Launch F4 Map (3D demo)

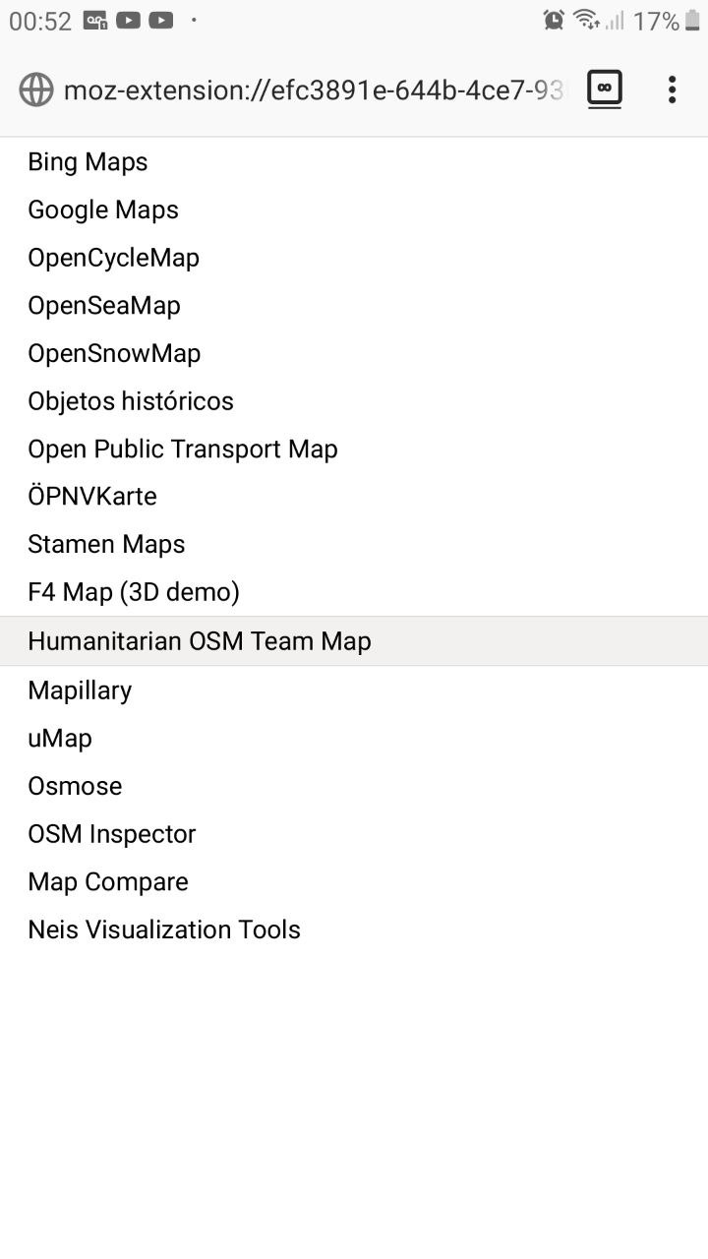click(x=354, y=592)
